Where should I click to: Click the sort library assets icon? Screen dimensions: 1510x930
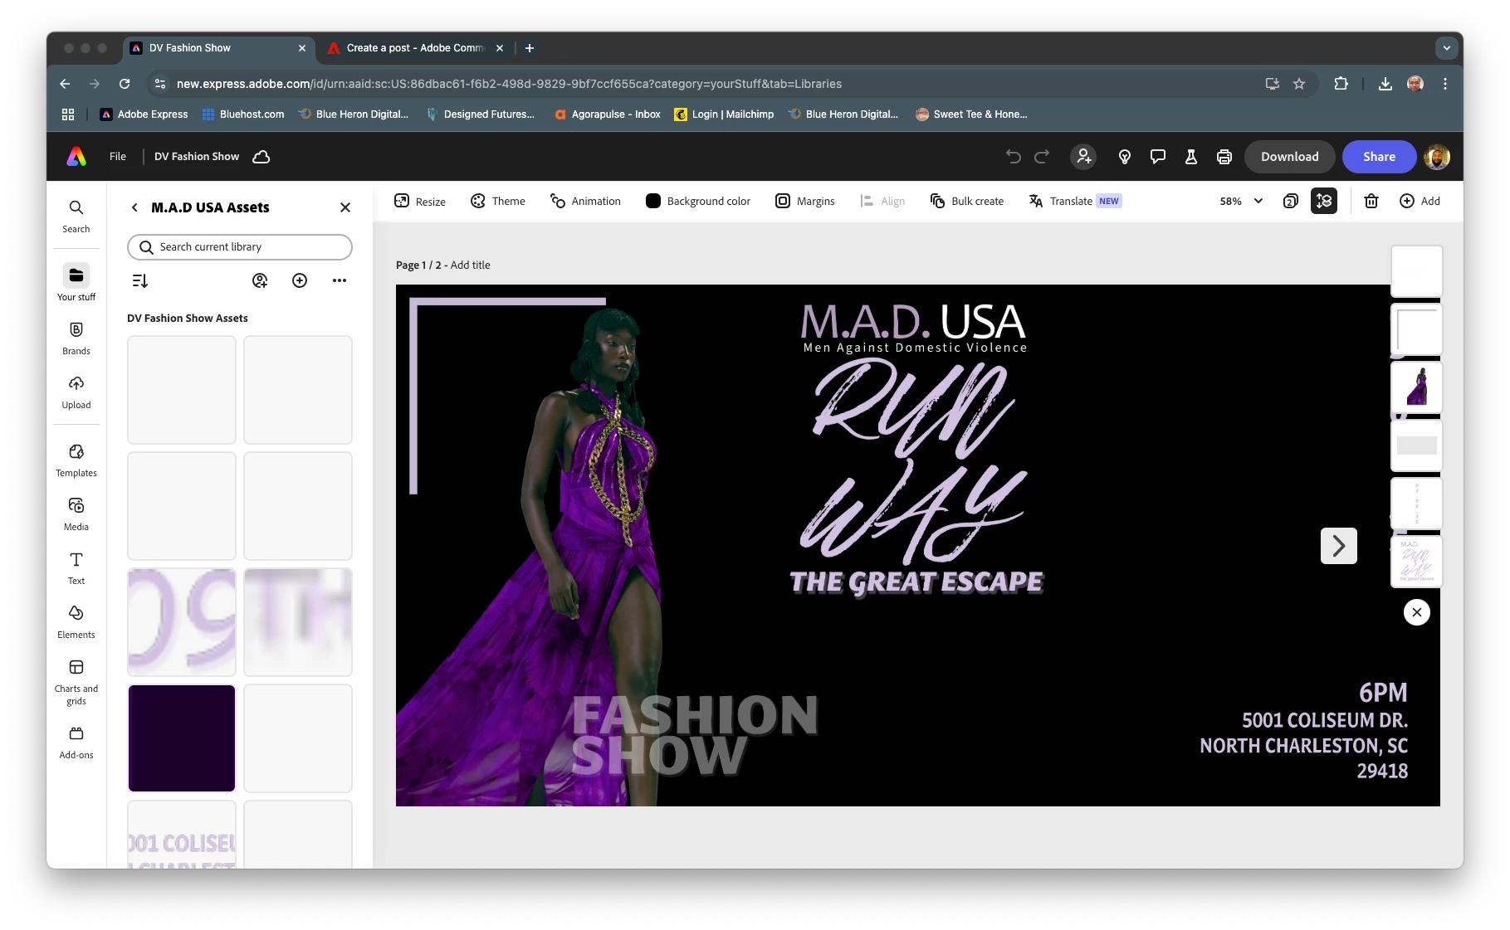tap(139, 281)
